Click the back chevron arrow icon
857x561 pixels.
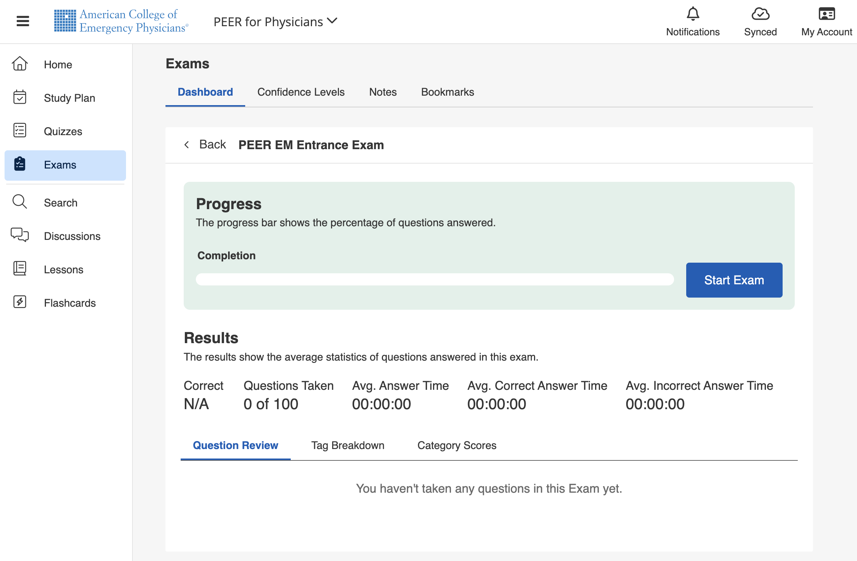(186, 145)
